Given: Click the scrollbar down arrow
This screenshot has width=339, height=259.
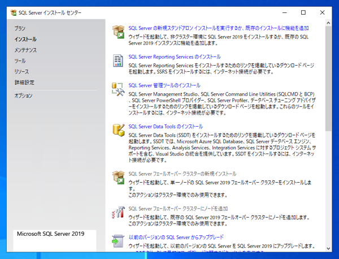Looking at the screenshot, I should pyautogui.click(x=328, y=249).
